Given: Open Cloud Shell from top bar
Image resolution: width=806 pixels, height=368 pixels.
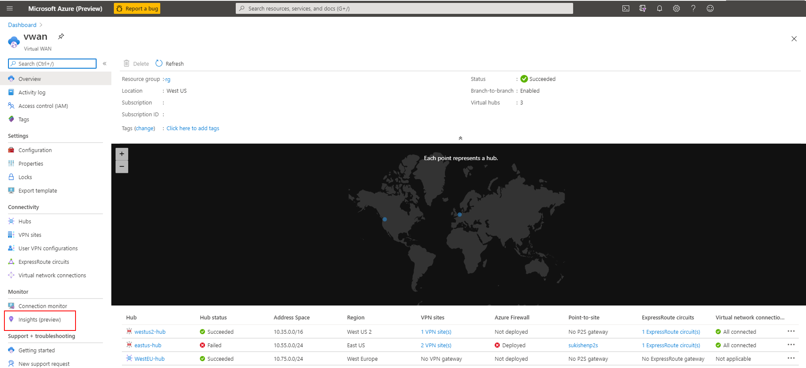Looking at the screenshot, I should coord(626,8).
